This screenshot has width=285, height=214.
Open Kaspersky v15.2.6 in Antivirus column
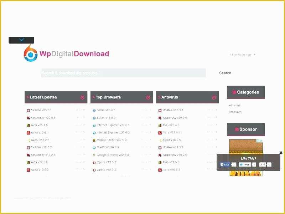(175, 155)
